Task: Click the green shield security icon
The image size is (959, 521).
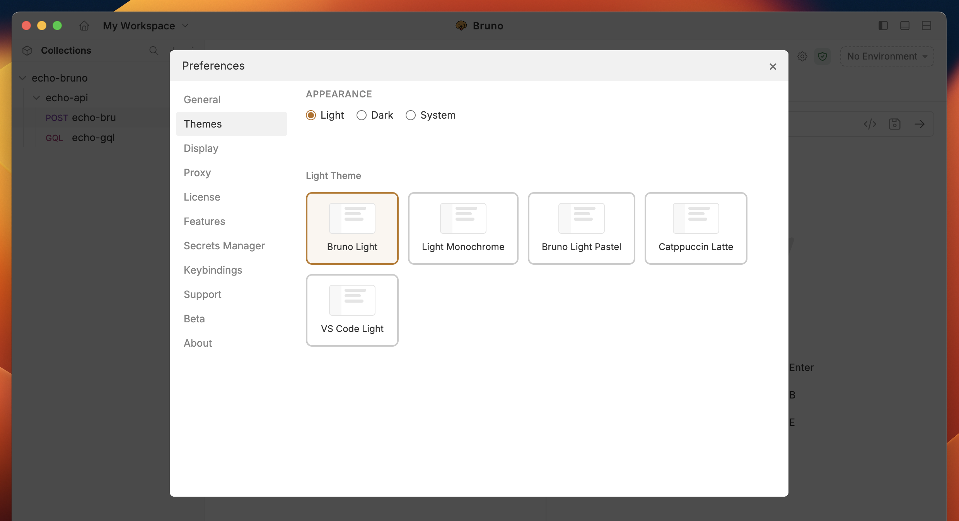Action: tap(822, 56)
